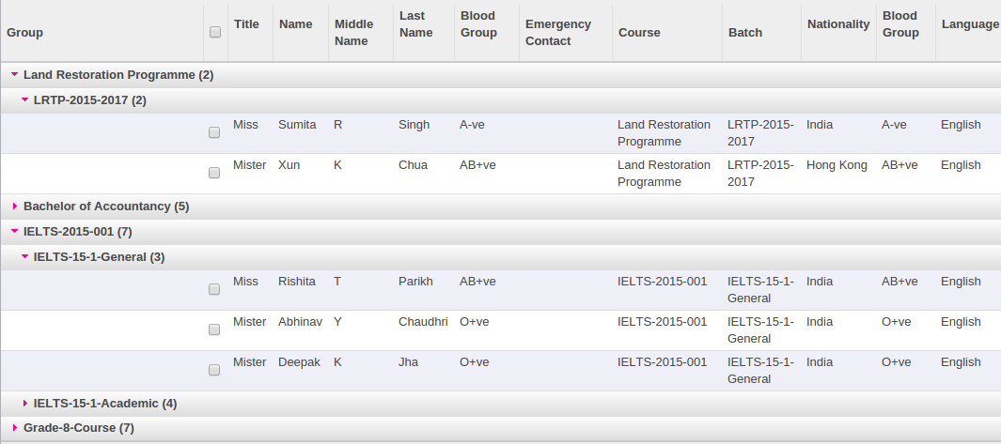The image size is (1001, 444).
Task: Select the checkbox for Sumita Singh
Action: (x=214, y=133)
